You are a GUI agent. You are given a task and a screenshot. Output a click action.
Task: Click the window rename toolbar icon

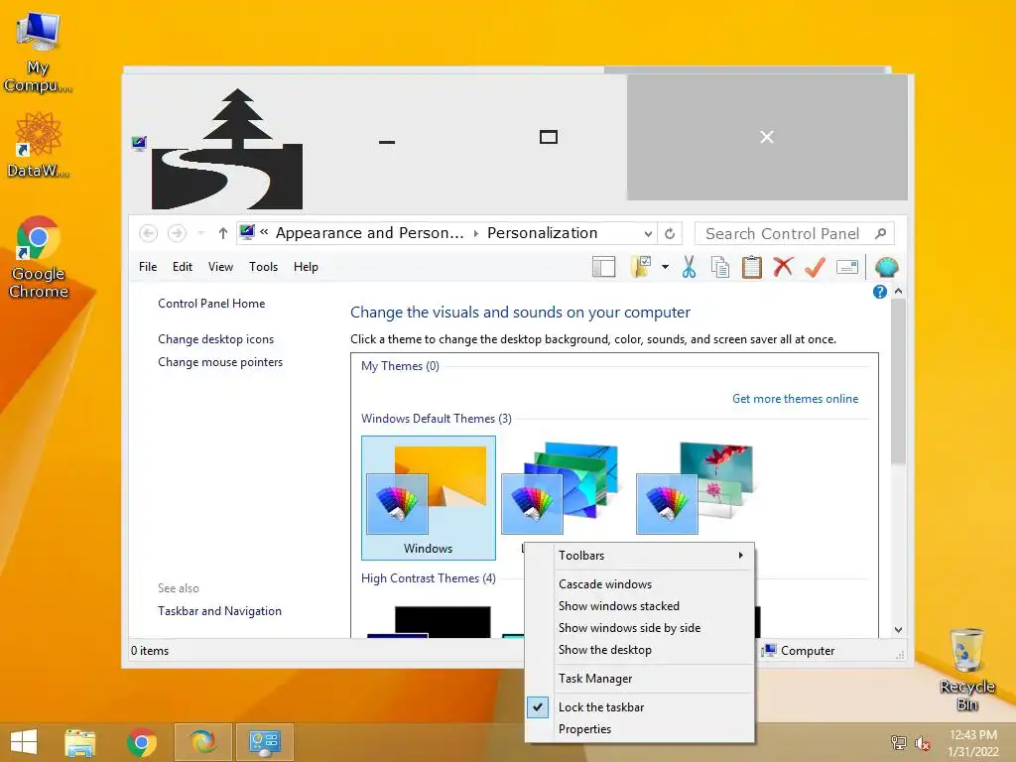tap(847, 266)
